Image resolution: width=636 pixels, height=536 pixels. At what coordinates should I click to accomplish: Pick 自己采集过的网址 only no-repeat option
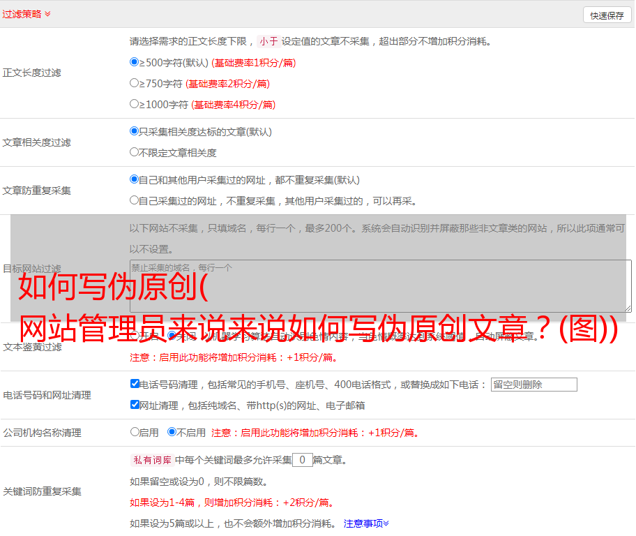[x=135, y=200]
